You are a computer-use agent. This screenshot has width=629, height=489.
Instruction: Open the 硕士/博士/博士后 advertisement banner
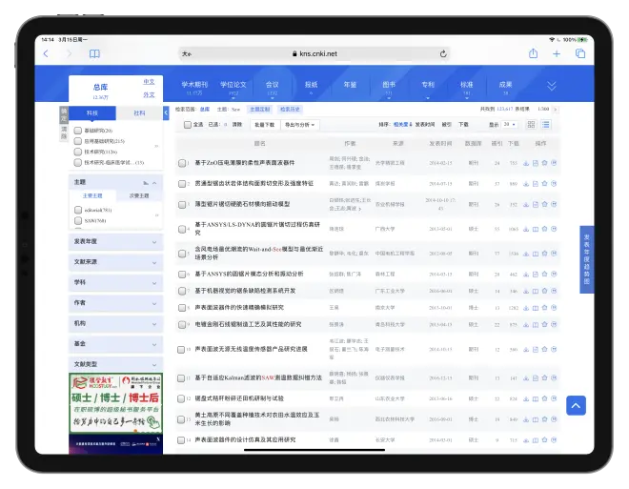click(115, 403)
